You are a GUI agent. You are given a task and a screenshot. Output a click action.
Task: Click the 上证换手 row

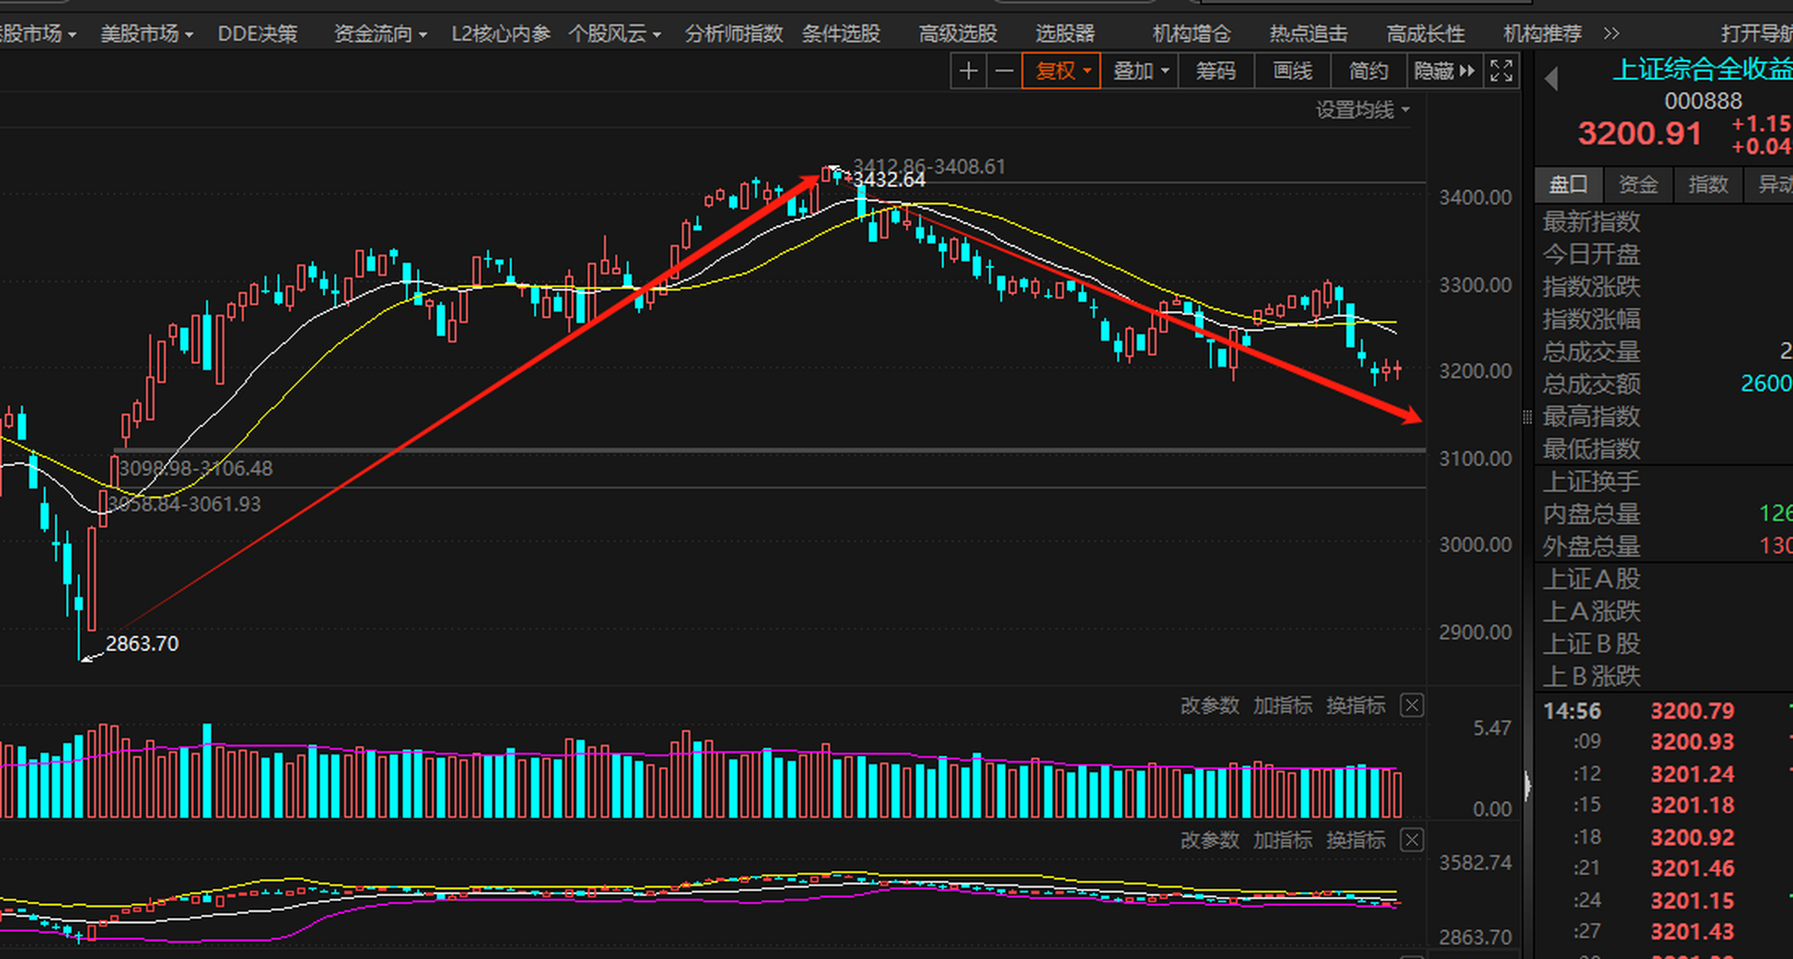tap(1664, 482)
